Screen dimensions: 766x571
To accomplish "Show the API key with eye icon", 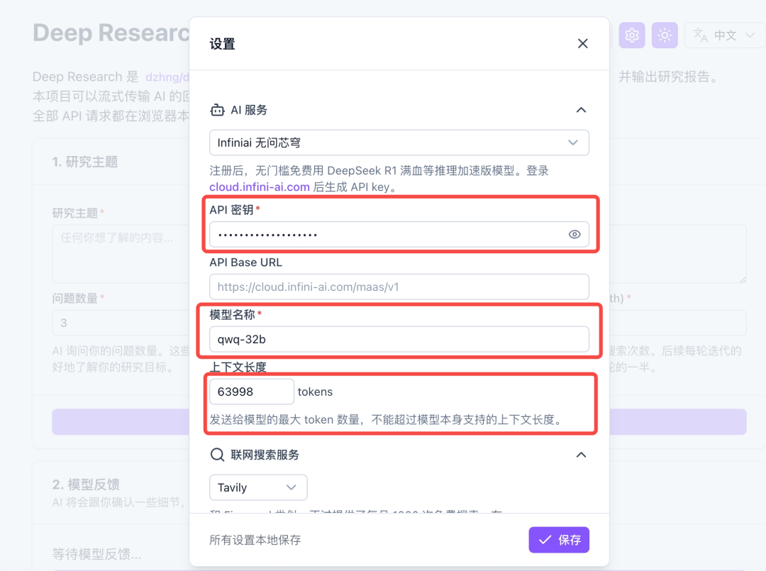I will (x=574, y=235).
